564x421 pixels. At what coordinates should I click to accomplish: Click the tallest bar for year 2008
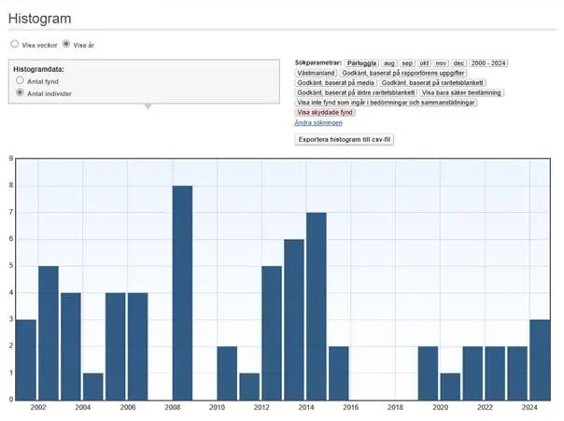(182, 292)
